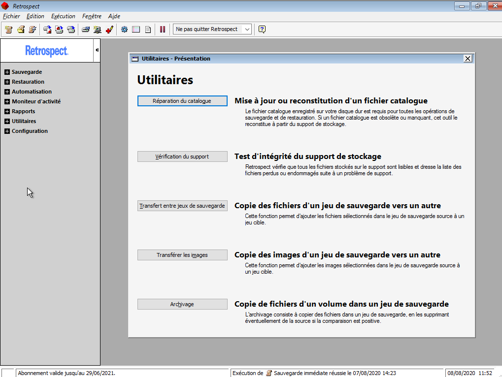
Task: Expand the Utilitaires plus sign in the sidebar
Action: [7, 122]
